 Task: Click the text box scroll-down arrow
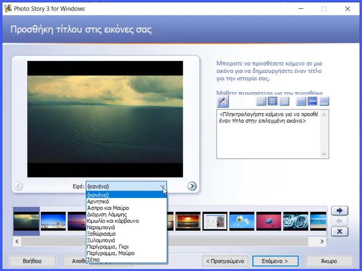click(324, 154)
